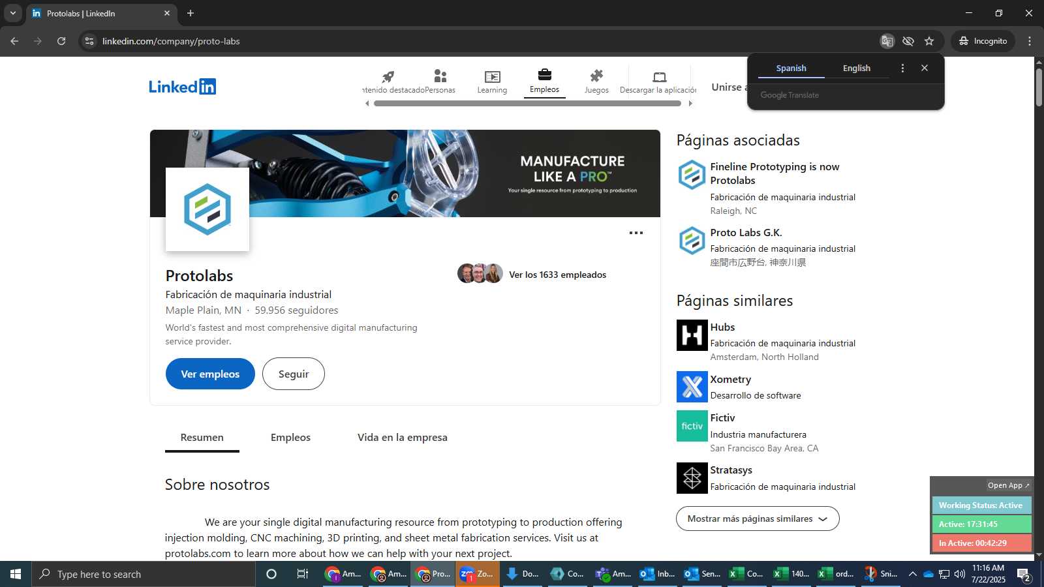This screenshot has width=1044, height=587.
Task: Close the Google Translate popup
Action: [925, 68]
